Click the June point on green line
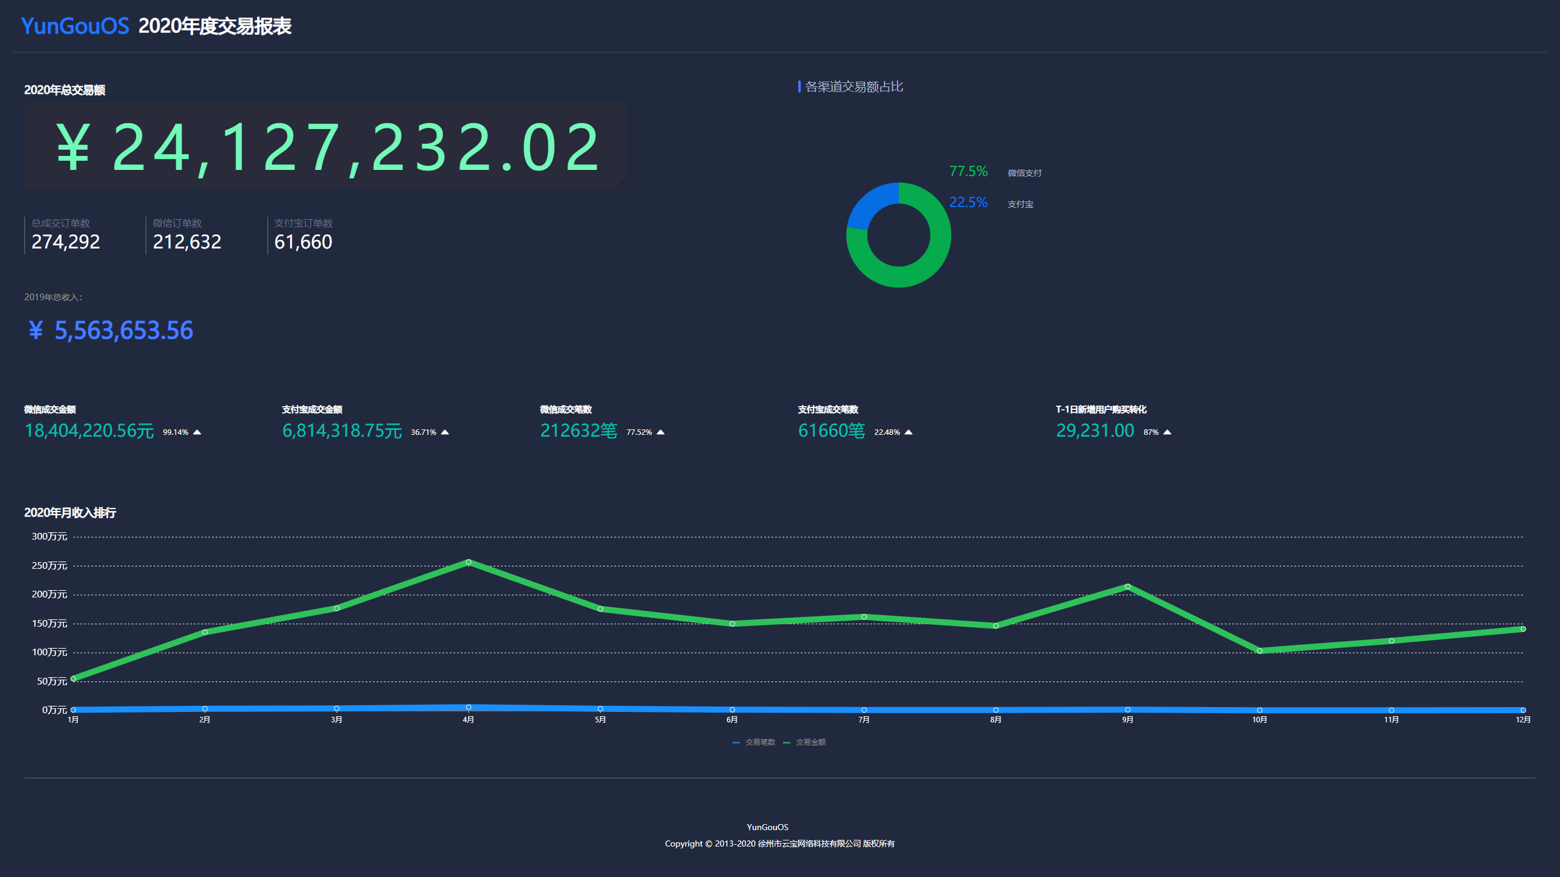The image size is (1560, 877). pos(732,624)
